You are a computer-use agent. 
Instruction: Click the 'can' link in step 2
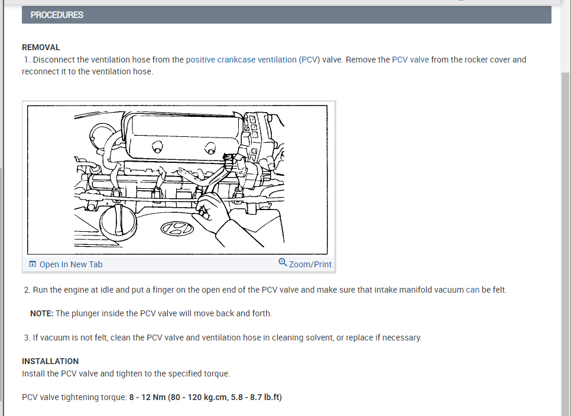point(473,290)
